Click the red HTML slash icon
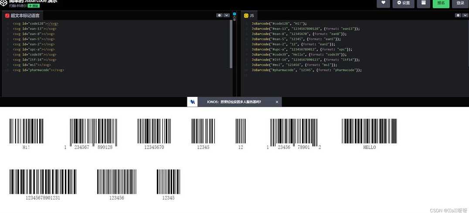Image resolution: width=469 pixels, height=213 pixels. pos(7,16)
